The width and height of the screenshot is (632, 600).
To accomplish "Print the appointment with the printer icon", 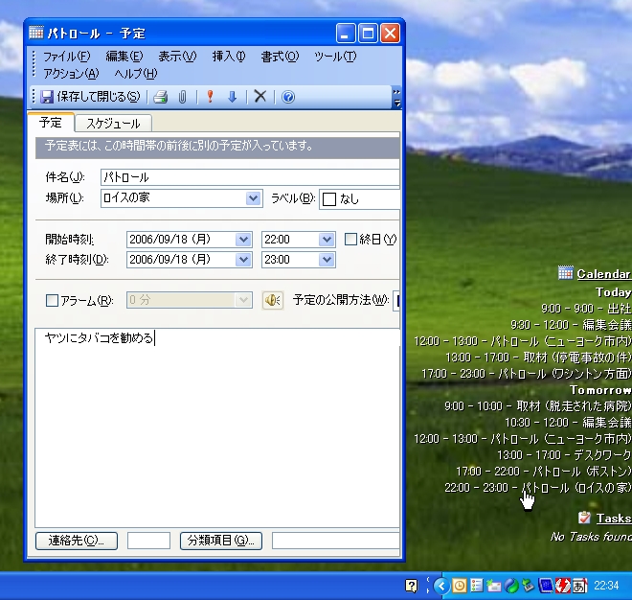I will pos(161,97).
